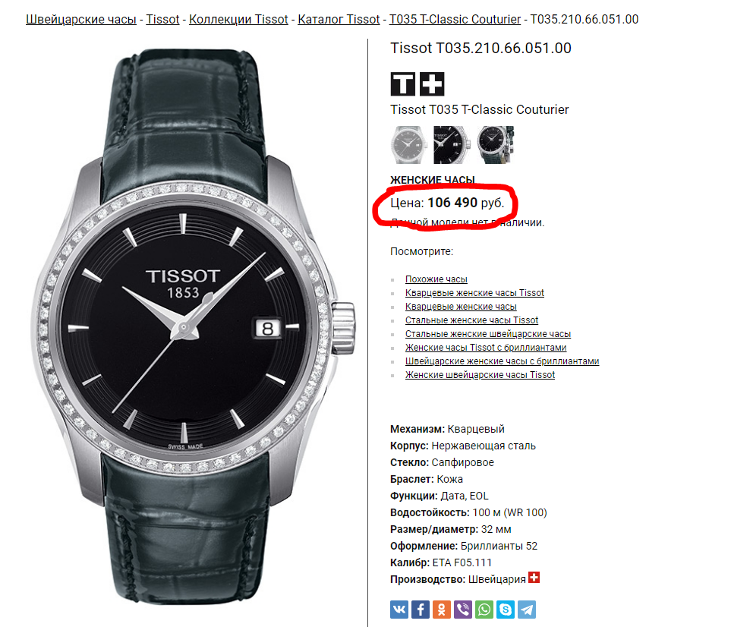731x627 pixels.
Task: Open the Похожие часы link
Action: (x=436, y=279)
